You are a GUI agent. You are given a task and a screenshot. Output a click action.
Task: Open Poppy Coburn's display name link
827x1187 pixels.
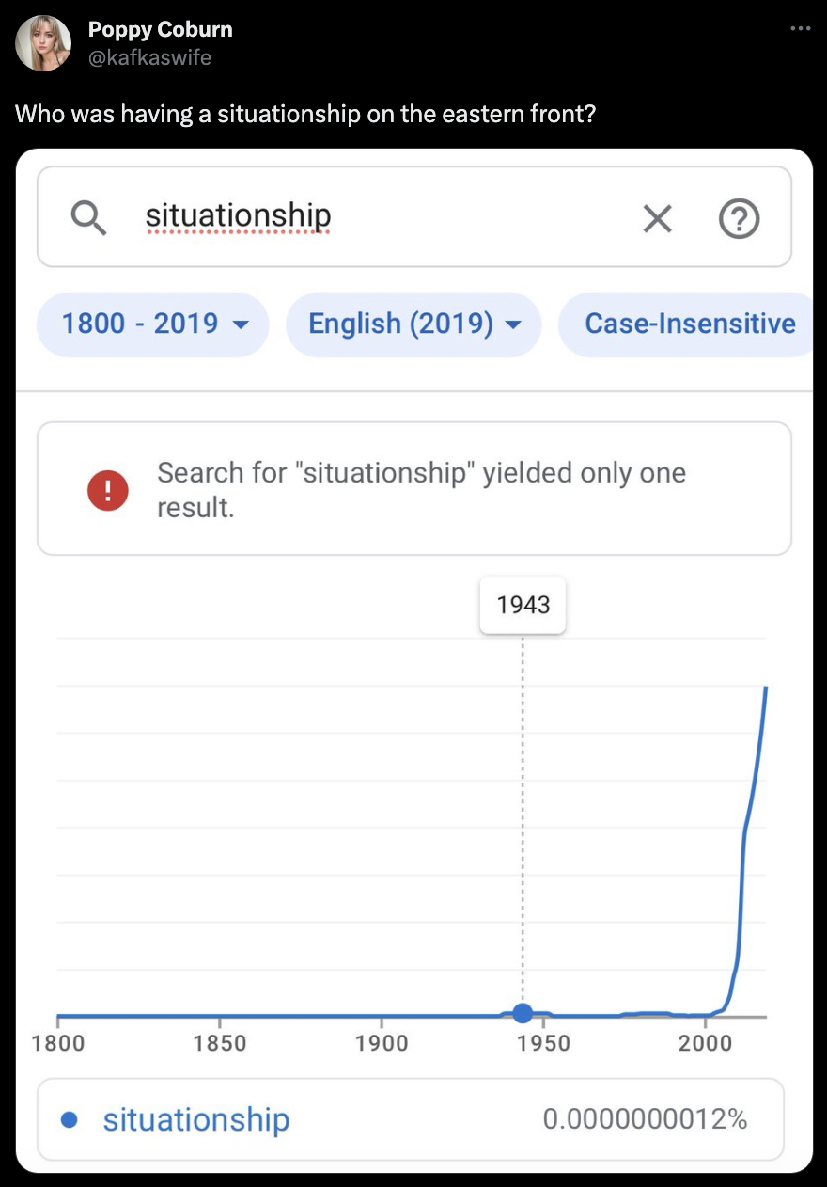coord(160,29)
